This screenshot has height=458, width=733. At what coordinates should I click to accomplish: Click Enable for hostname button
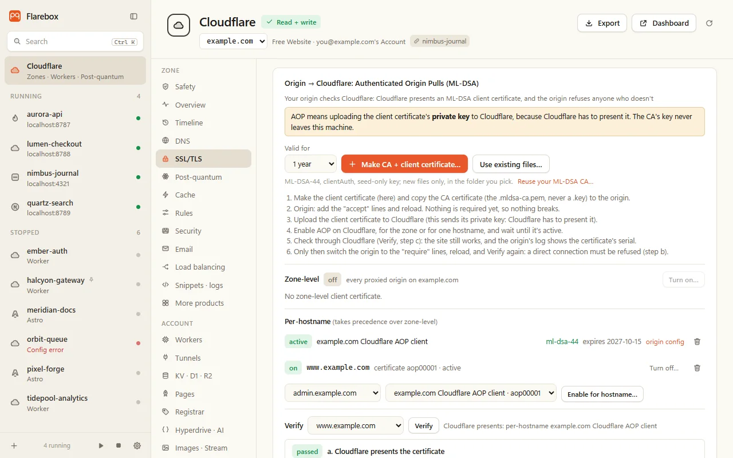(x=602, y=394)
